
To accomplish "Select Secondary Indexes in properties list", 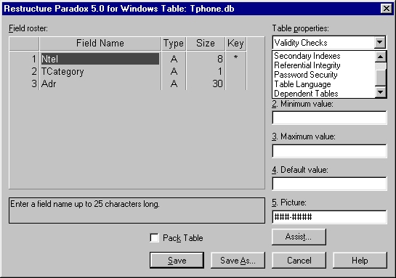I will coord(307,56).
